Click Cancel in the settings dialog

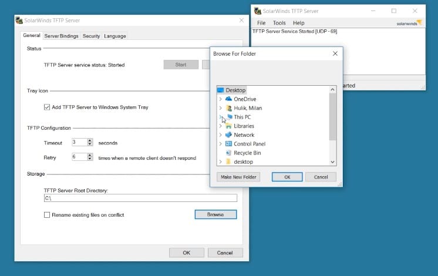(x=225, y=253)
